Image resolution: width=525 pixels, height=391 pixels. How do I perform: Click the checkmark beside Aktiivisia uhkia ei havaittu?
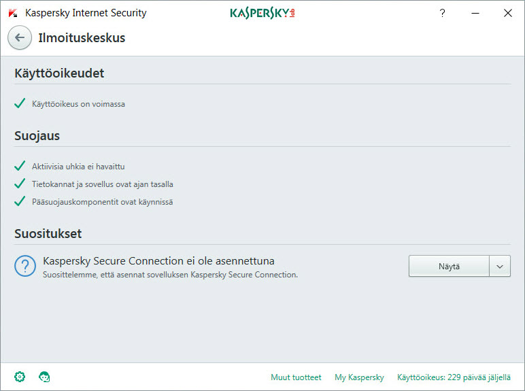pos(20,167)
